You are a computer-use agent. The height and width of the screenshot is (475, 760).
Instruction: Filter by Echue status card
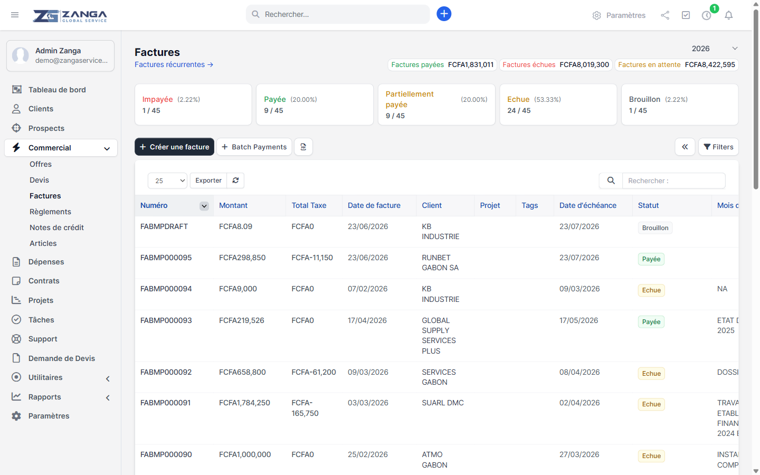[558, 104]
